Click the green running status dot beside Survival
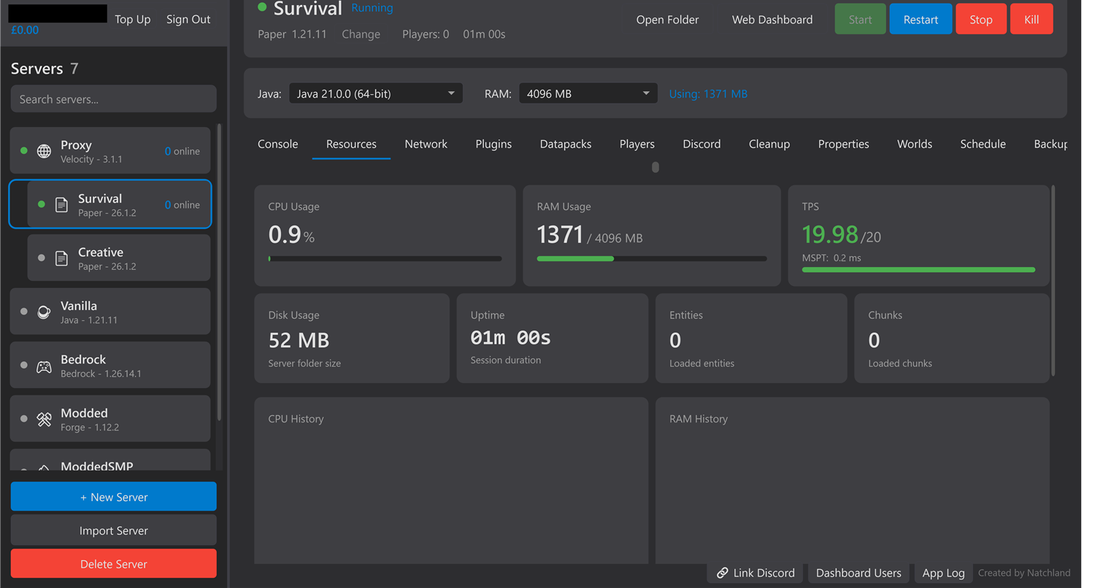The width and height of the screenshot is (1095, 588). (262, 8)
